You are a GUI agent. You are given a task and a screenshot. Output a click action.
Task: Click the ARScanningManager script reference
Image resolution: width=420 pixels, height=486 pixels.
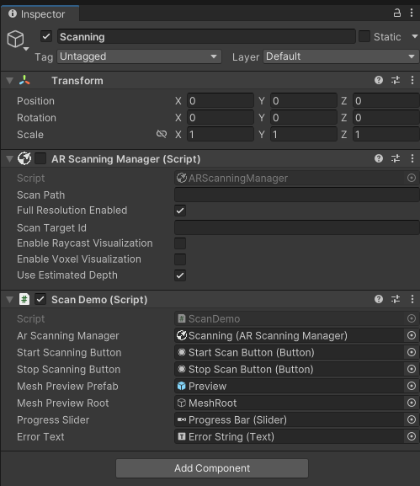click(289, 179)
